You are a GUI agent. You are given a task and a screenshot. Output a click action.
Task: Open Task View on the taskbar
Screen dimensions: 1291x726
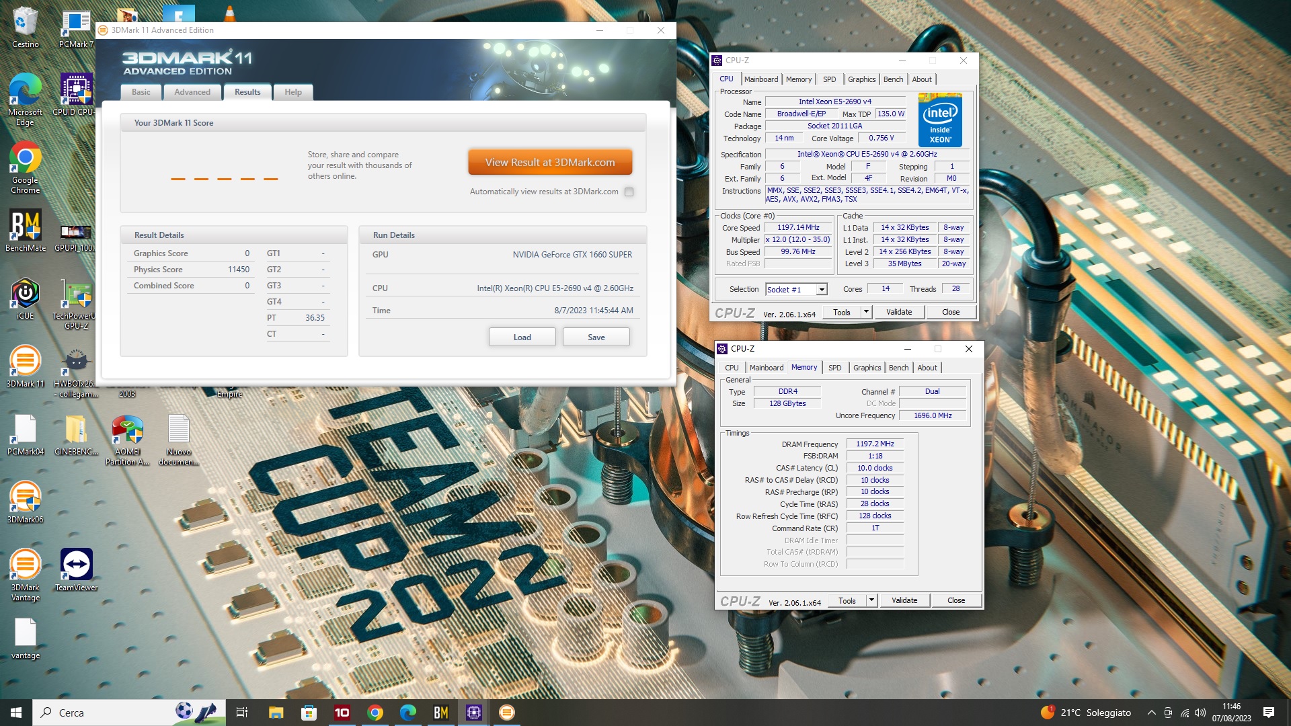click(x=242, y=713)
